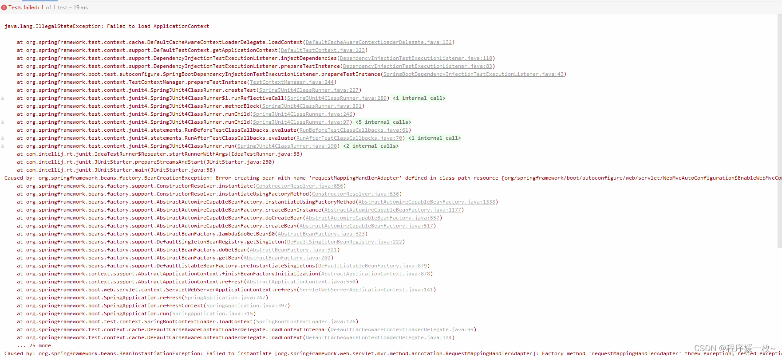Open SpringBootDependencyInjectionTestExecutionListener.java:43 link
Image resolution: width=782 pixels, height=357 pixels.
[474, 74]
